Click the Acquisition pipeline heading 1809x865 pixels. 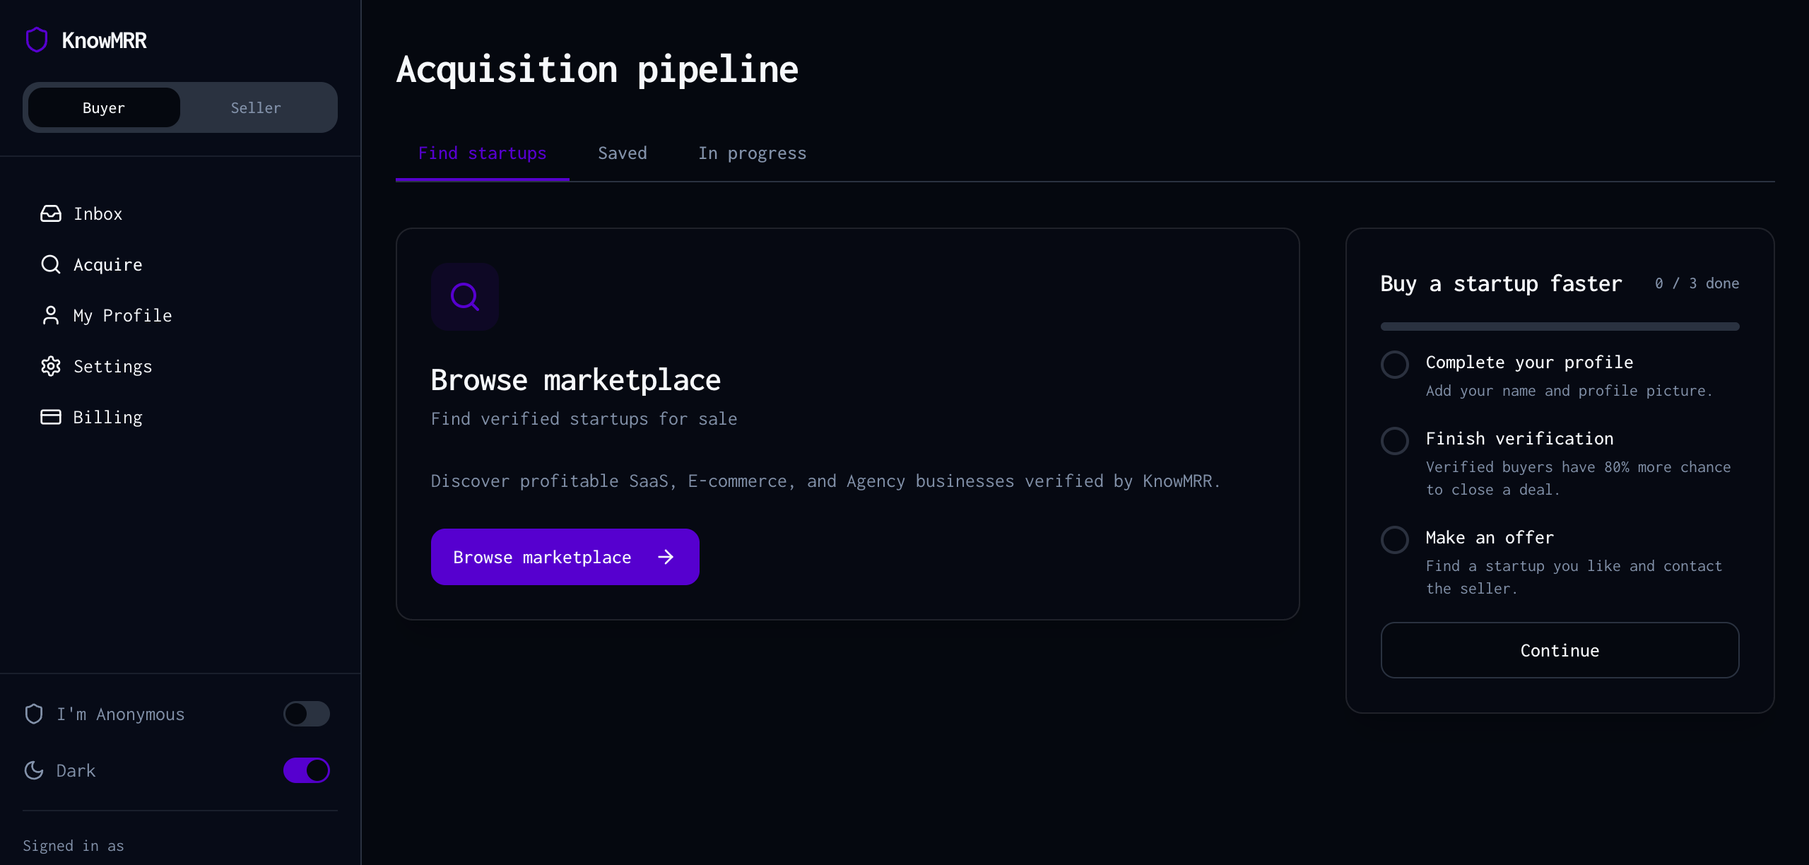(x=597, y=70)
